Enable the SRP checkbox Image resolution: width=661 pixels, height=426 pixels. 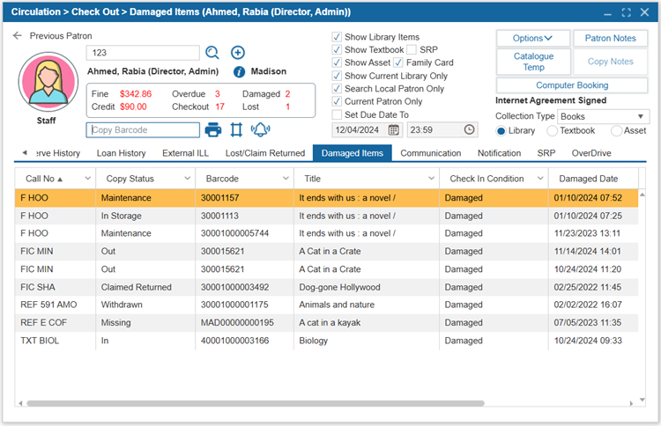(x=412, y=50)
